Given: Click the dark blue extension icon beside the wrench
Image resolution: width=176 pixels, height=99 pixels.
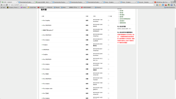Looking at the screenshot, I should pos(172,5).
